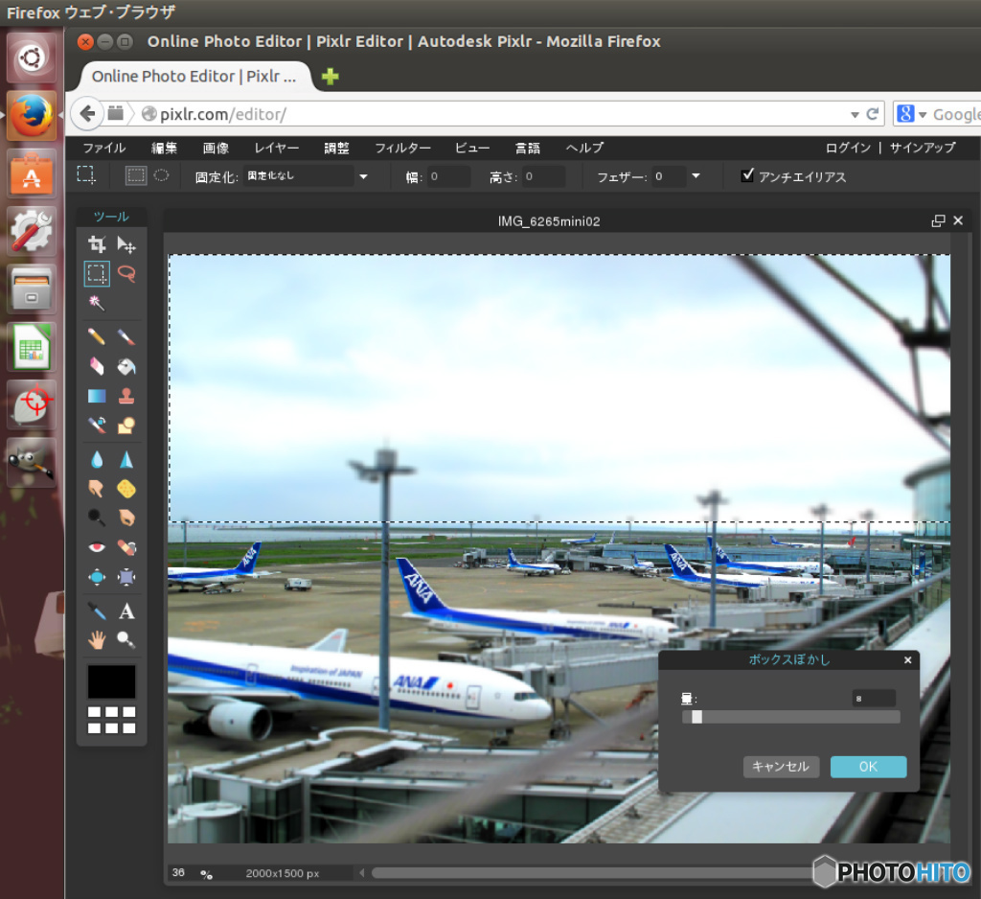The height and width of the screenshot is (899, 981).
Task: Click OK in the ボックスぼかし dialog
Action: pos(868,767)
